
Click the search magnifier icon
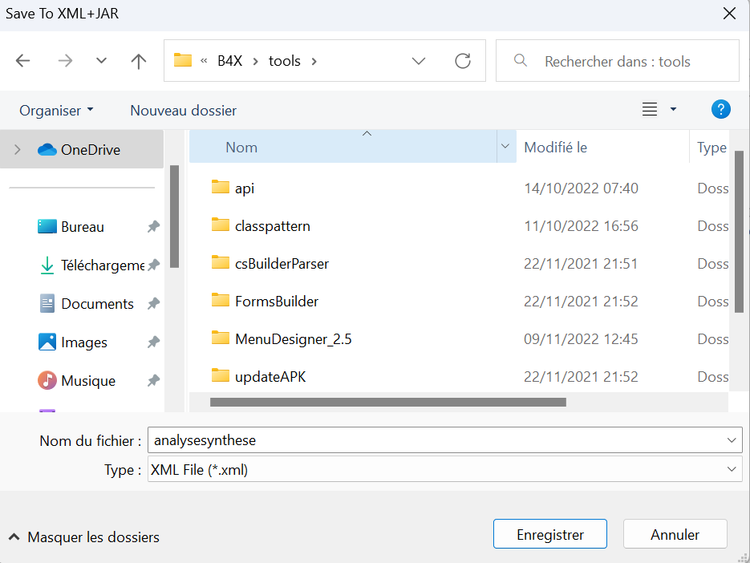point(521,60)
